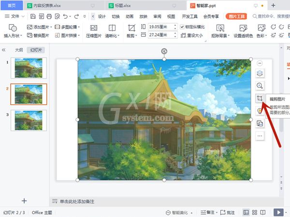Expand the quick access toolbar dropdown
The height and width of the screenshot is (217, 290).
click(x=85, y=16)
